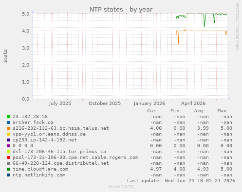Click the 0.0 y-axis tick label
Image resolution: width=242 pixels, height=192 pixels.
[26, 99]
